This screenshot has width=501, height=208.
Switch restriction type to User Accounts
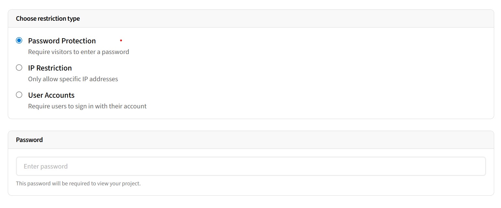coord(19,94)
